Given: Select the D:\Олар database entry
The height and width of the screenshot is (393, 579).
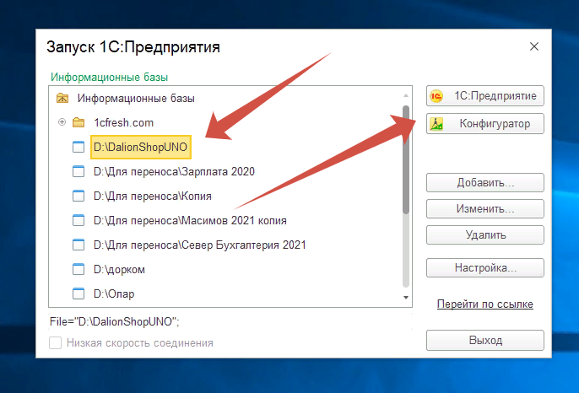Looking at the screenshot, I should coord(114,293).
